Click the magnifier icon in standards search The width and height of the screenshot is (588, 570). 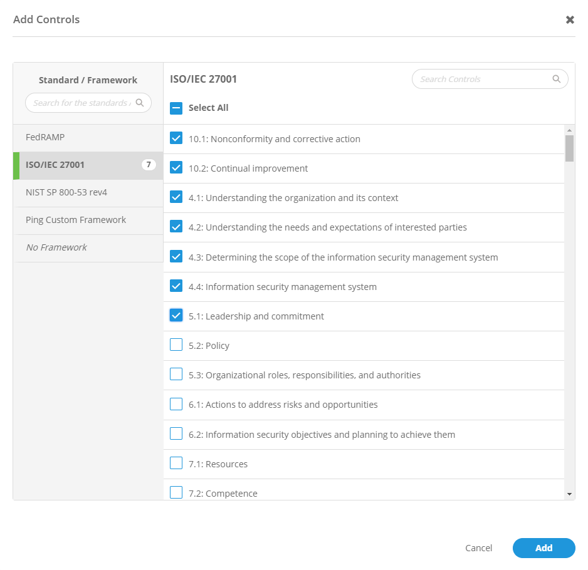pos(140,103)
